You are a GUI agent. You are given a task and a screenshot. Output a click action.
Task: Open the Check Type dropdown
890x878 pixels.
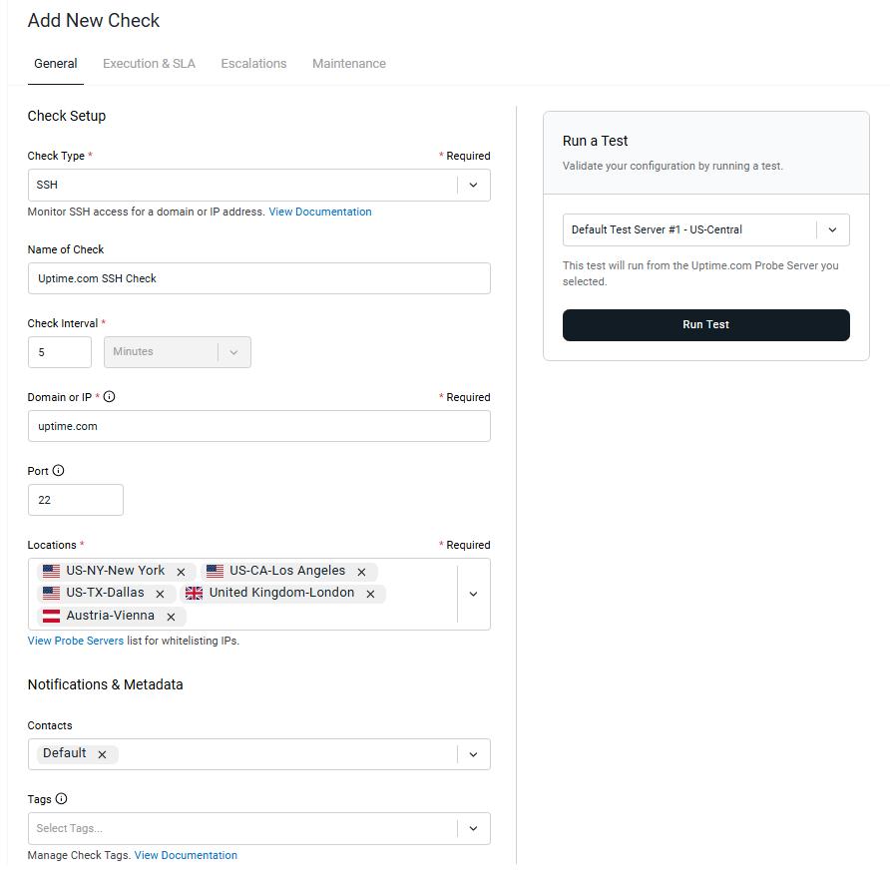tap(473, 185)
